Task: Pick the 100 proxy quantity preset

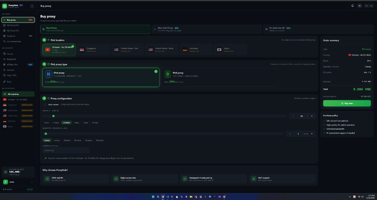Action: tap(100, 140)
